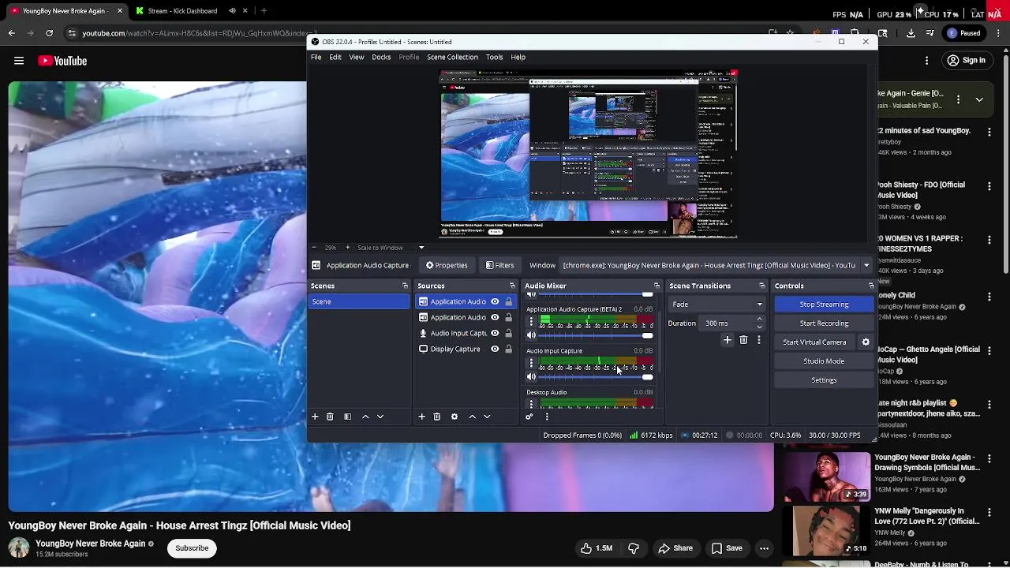Increase transition Duration with stepper

coord(759,319)
